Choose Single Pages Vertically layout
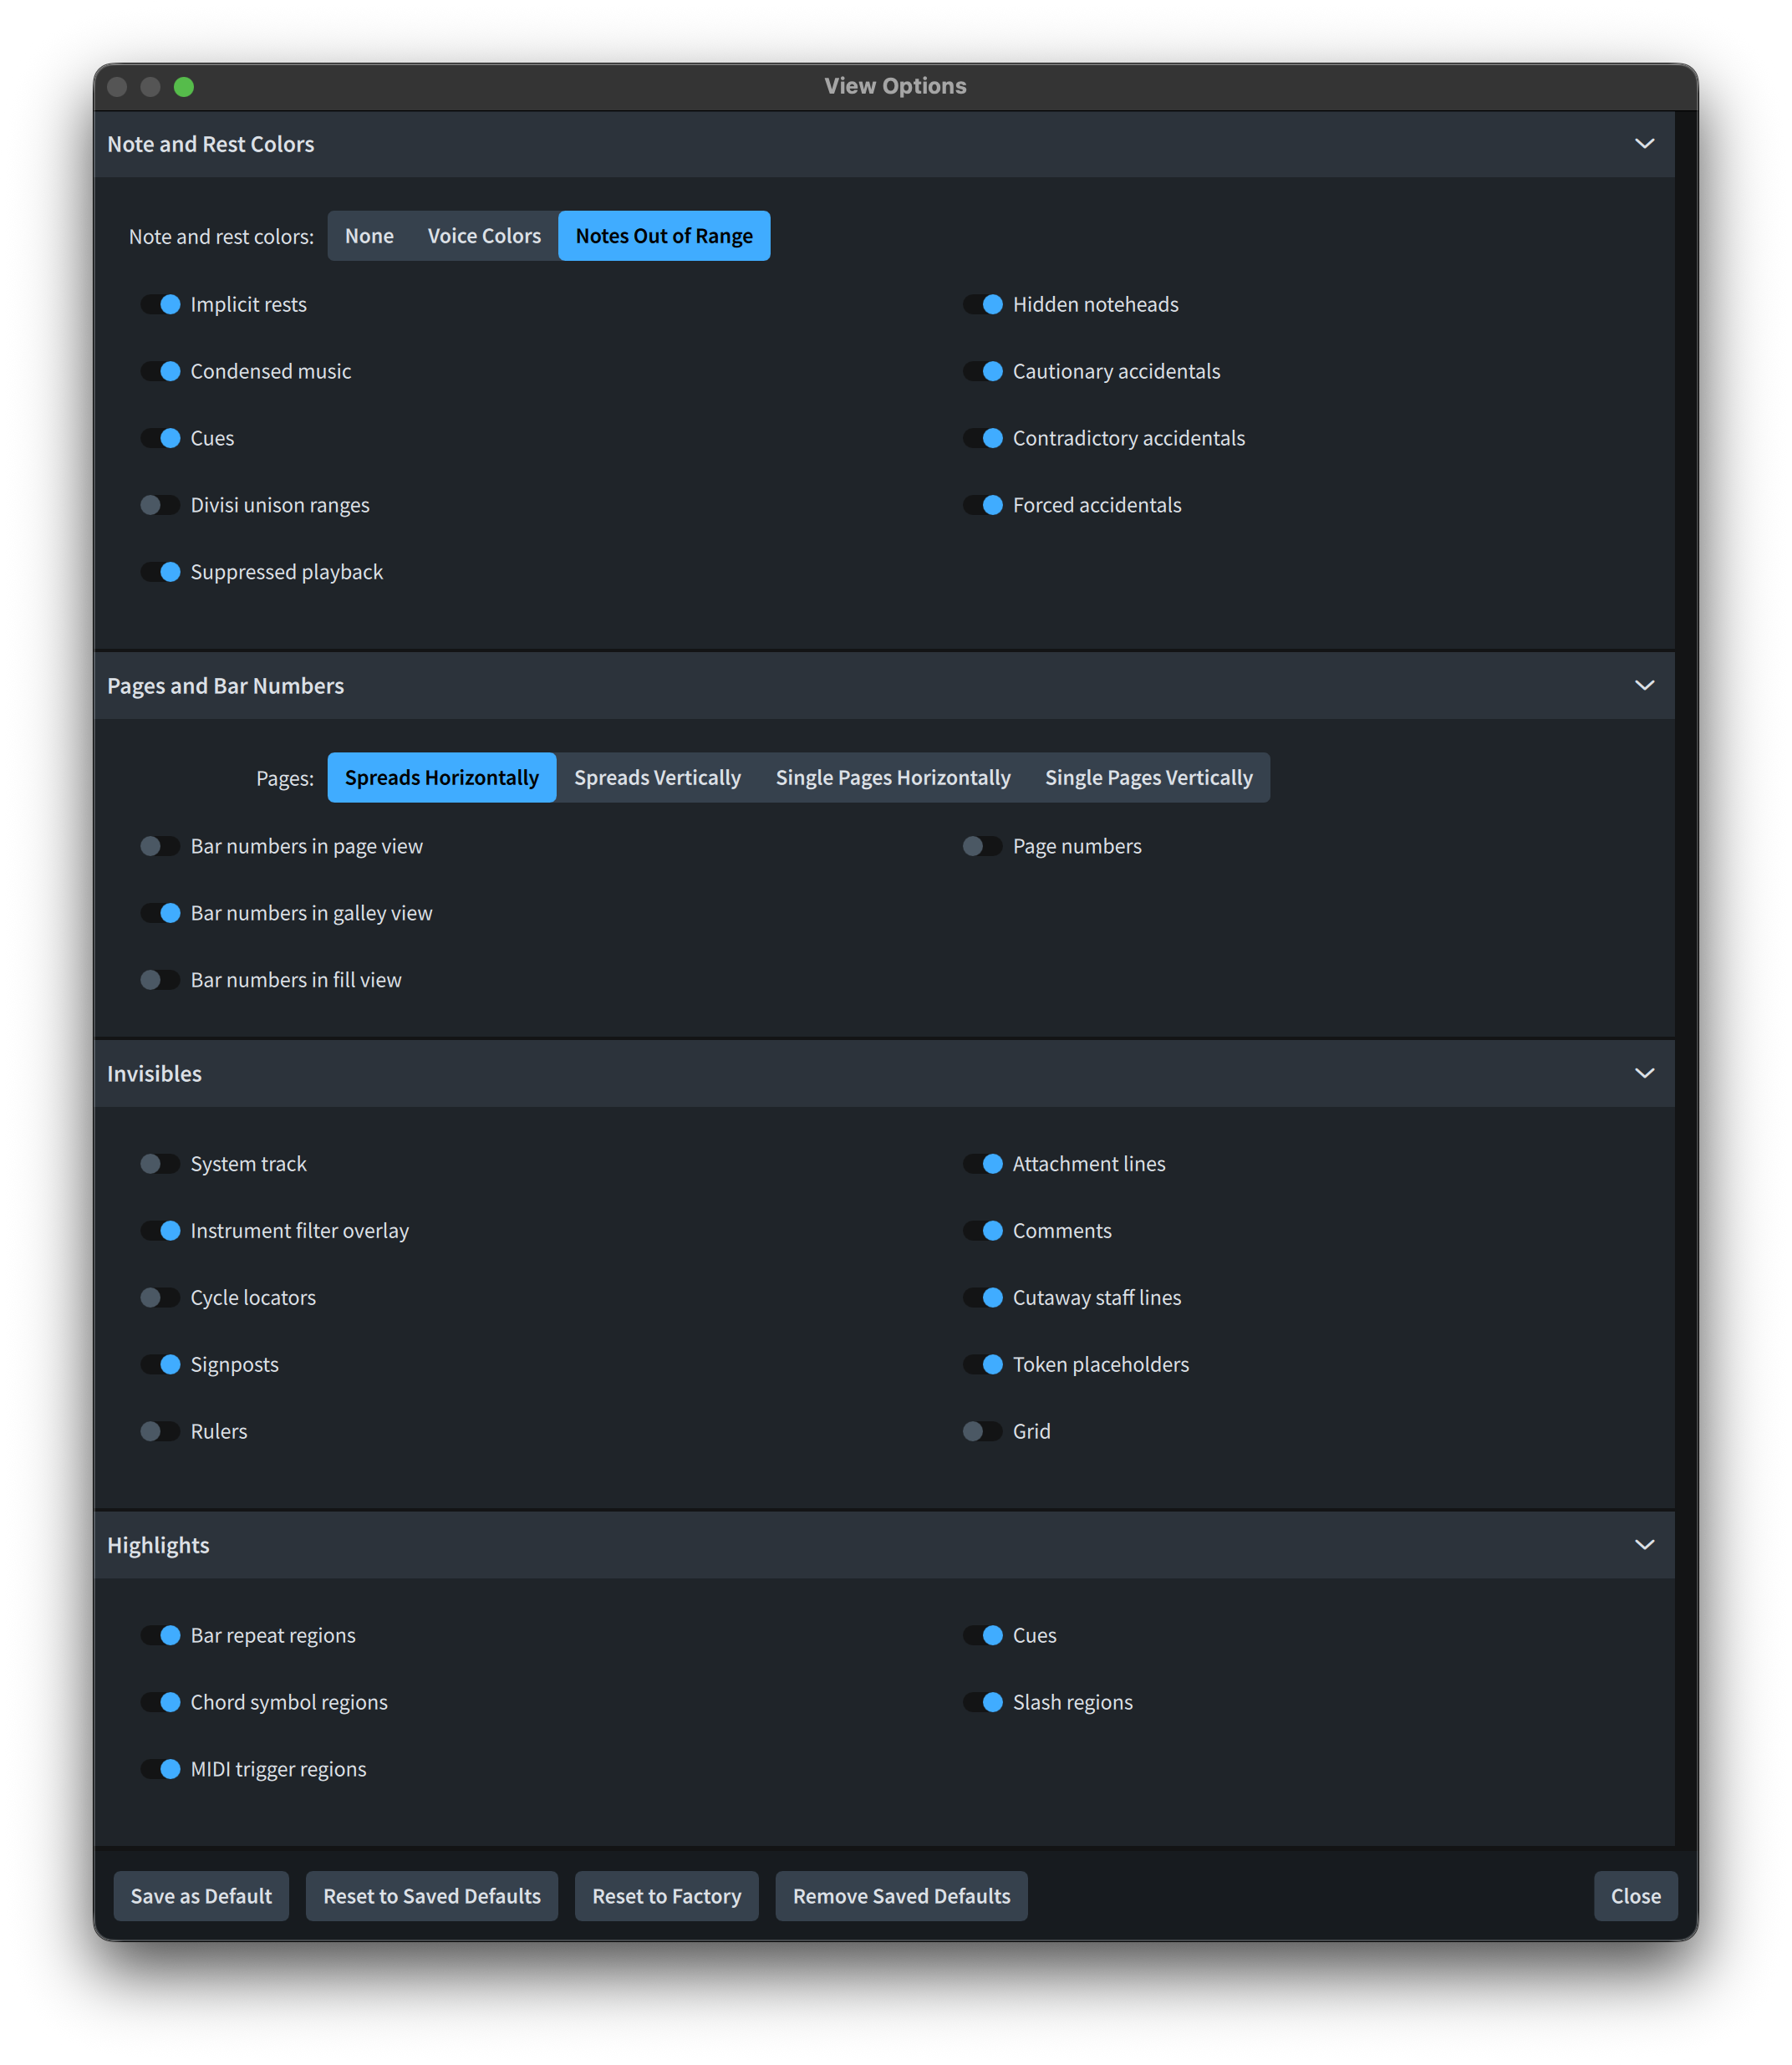Screen dimensions: 1792x2065 [1148, 778]
